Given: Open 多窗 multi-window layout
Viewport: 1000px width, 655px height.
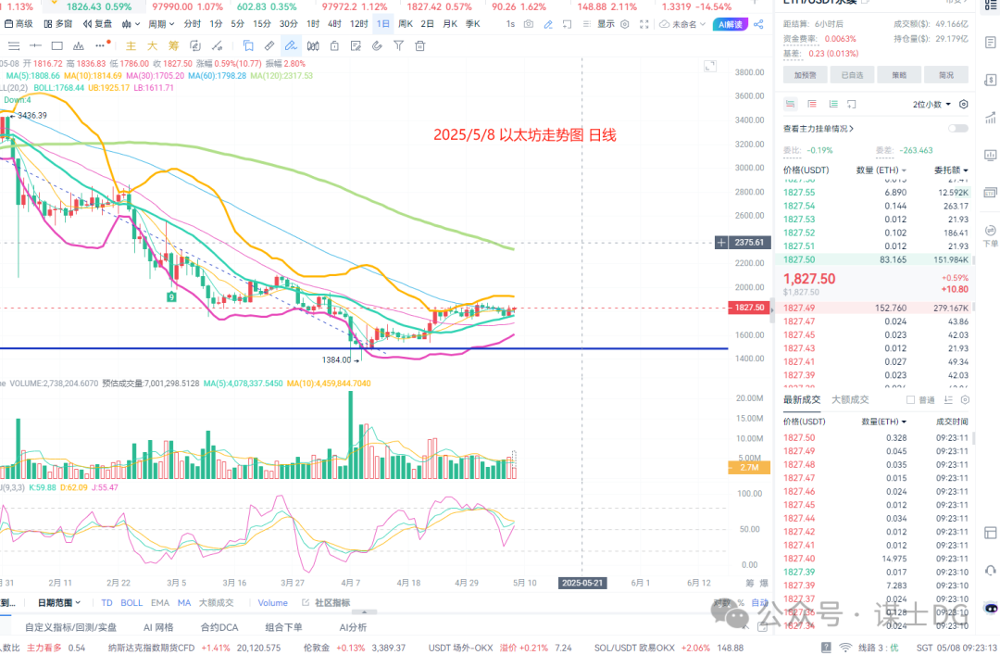Looking at the screenshot, I should click(58, 23).
